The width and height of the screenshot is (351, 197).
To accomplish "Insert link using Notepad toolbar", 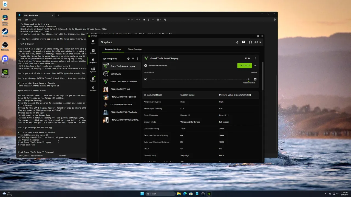I will 153,20.
